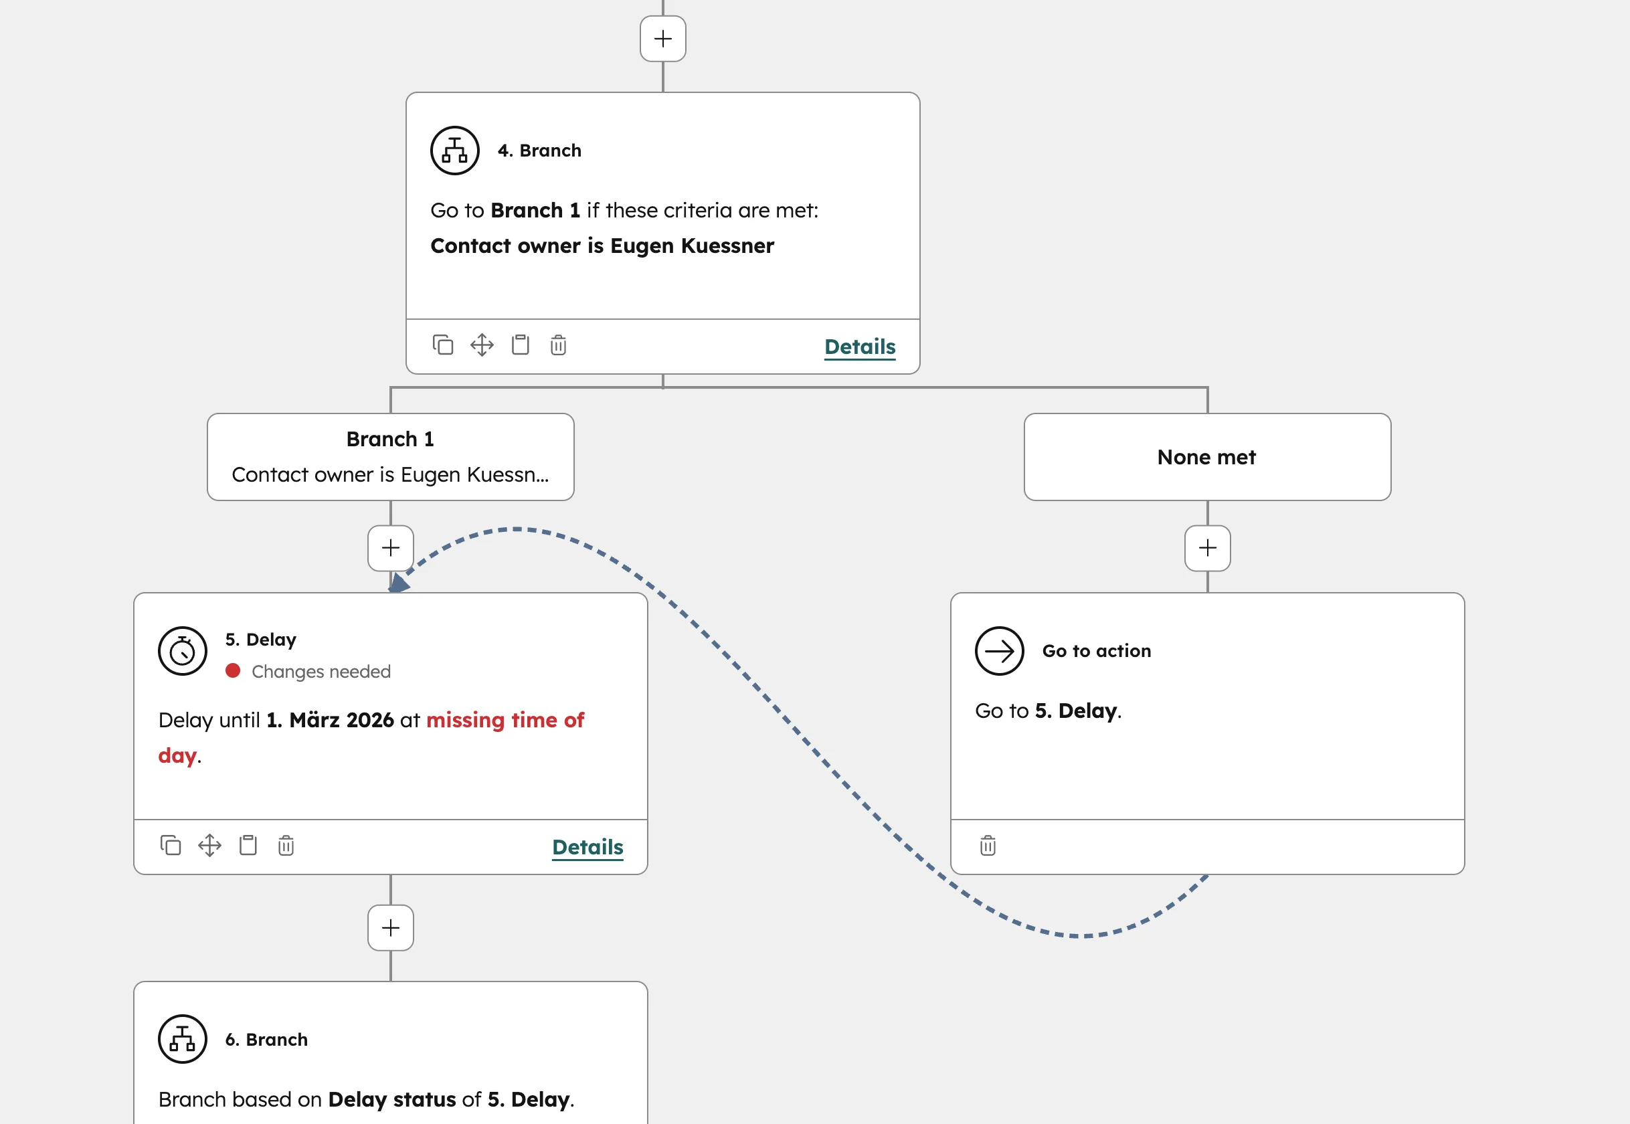
Task: Click the branch icon next to 6. Branch
Action: (182, 1039)
